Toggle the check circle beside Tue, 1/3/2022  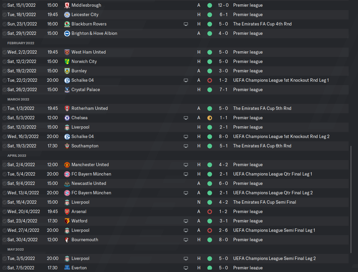(4, 109)
